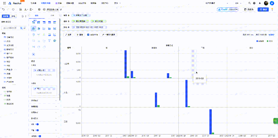This screenshot has width=278, height=138.
Task: Click the fullscreen button above the chart
Action: click(x=68, y=35)
